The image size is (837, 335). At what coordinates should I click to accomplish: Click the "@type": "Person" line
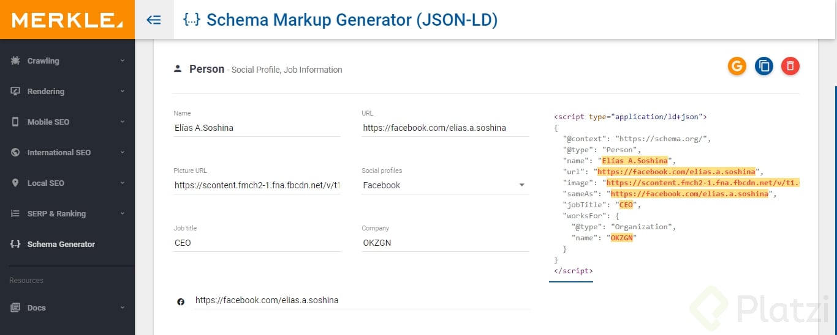point(602,150)
